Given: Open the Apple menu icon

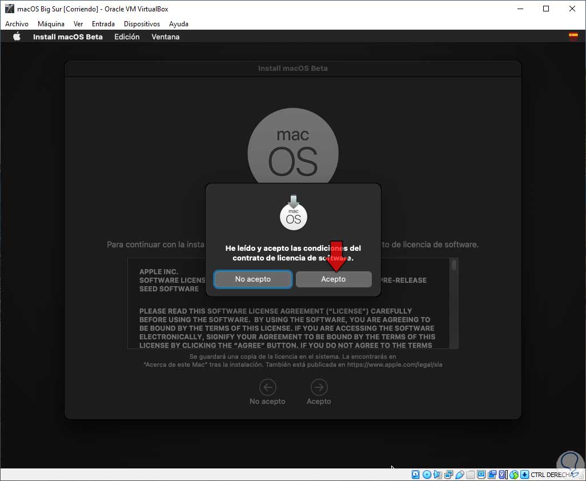Looking at the screenshot, I should 17,37.
